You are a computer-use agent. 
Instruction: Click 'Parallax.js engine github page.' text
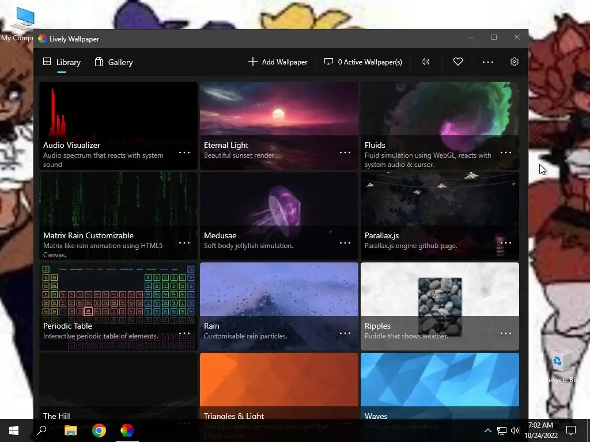pyautogui.click(x=411, y=245)
